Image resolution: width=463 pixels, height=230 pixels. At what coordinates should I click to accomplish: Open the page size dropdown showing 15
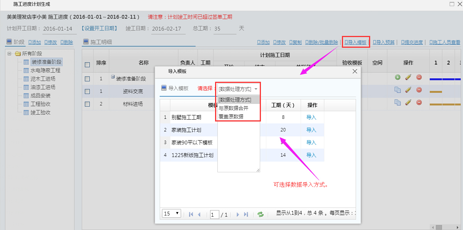171,214
